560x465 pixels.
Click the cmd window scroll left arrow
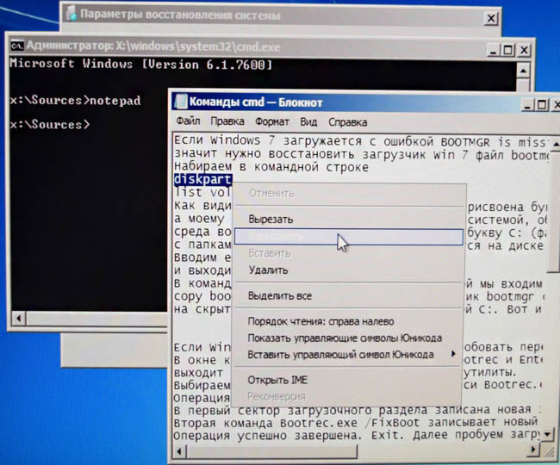point(19,318)
